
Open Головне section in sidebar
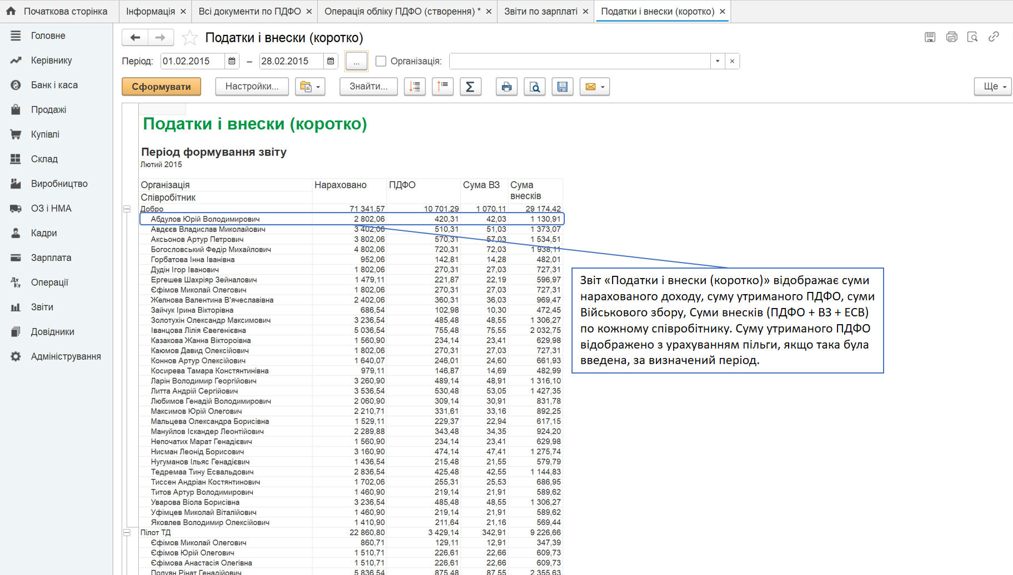pos(56,36)
